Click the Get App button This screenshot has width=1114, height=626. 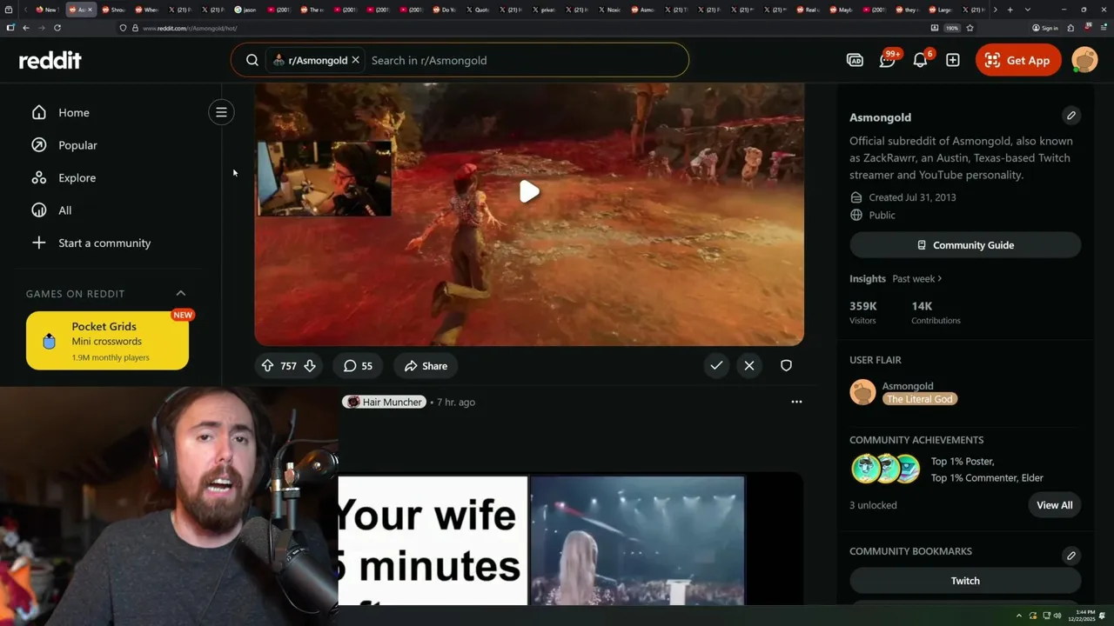pos(1018,60)
